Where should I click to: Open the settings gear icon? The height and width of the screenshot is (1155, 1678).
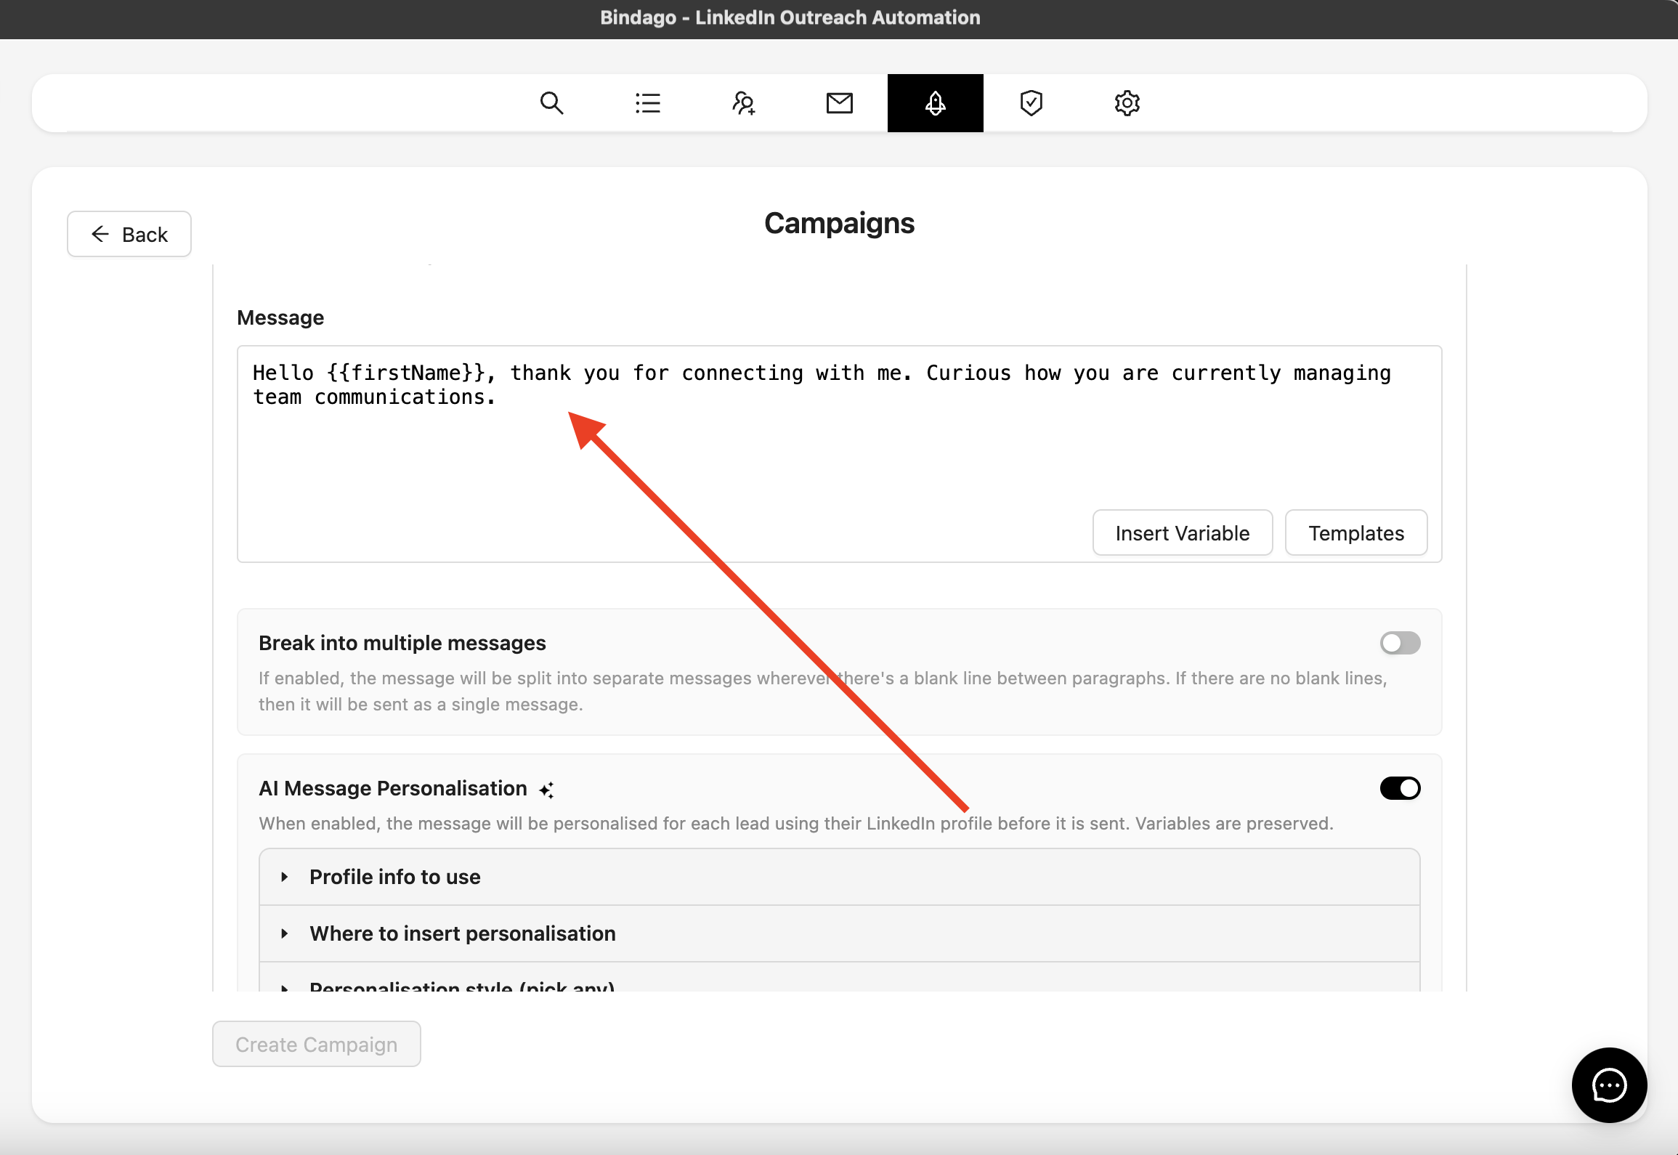click(x=1127, y=103)
